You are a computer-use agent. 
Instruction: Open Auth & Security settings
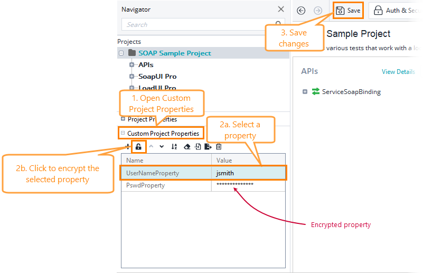pos(396,11)
